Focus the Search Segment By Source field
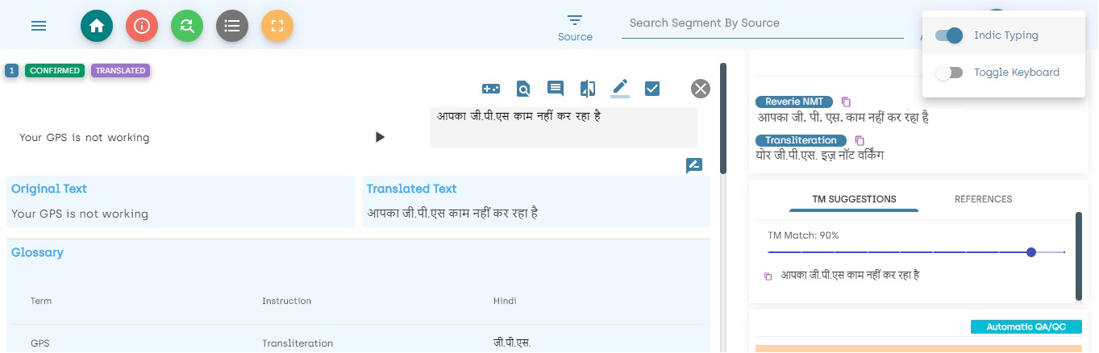 tap(762, 23)
